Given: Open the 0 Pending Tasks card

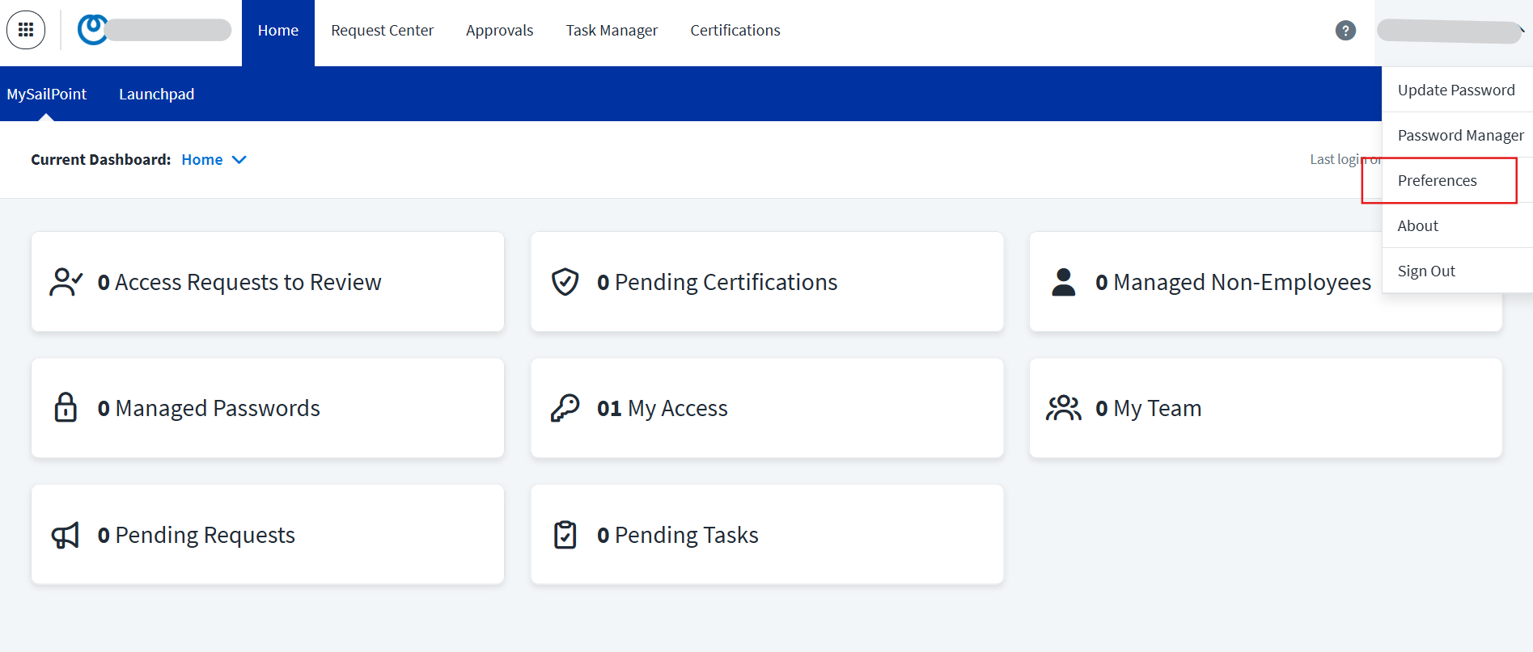Looking at the screenshot, I should tap(767, 535).
